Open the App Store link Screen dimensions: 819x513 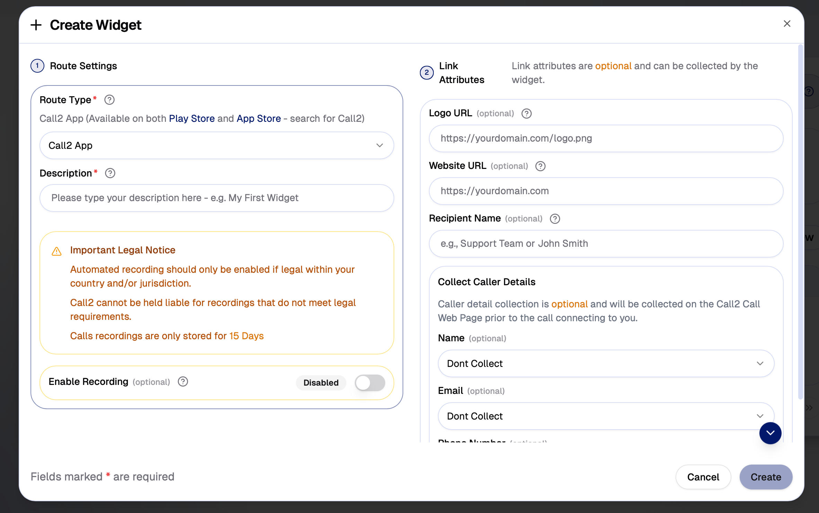[258, 118]
